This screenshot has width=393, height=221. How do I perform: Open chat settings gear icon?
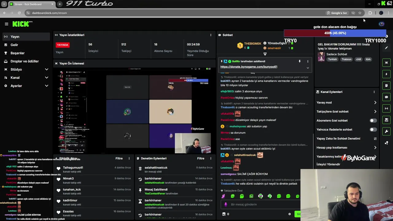pos(289,214)
